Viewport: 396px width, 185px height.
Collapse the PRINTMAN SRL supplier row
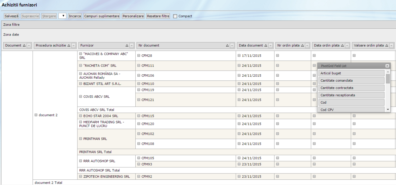coord(81,139)
